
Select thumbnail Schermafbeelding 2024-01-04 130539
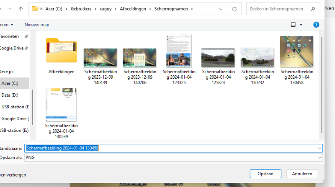click(61, 105)
